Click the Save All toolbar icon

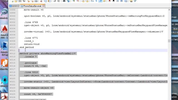click(x=24, y=1)
